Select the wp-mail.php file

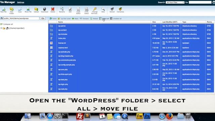[131, 89]
